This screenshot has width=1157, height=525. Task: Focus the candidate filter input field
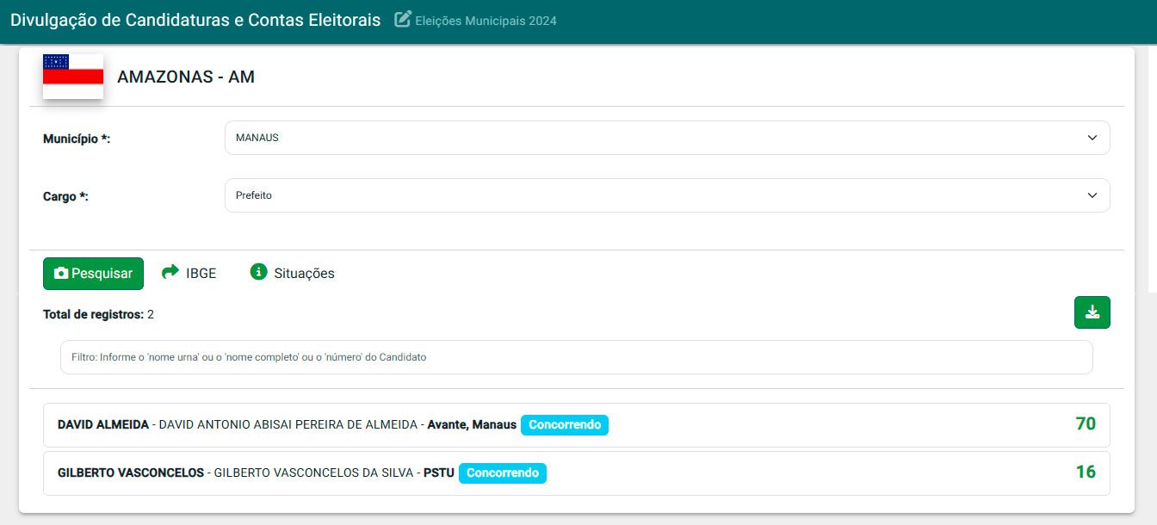(576, 357)
